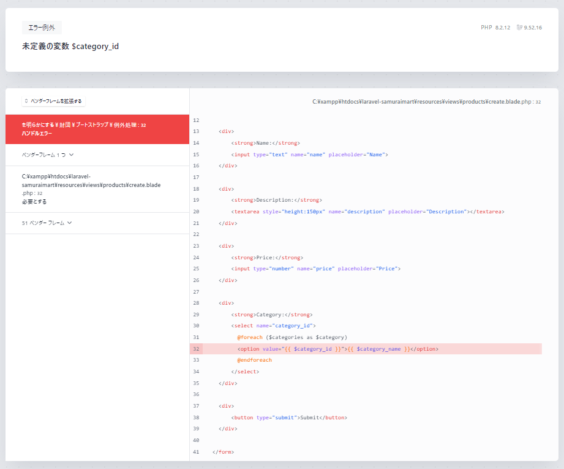The width and height of the screenshot is (564, 469).
Task: Click the select name="category_id" code line
Action: [x=274, y=326]
